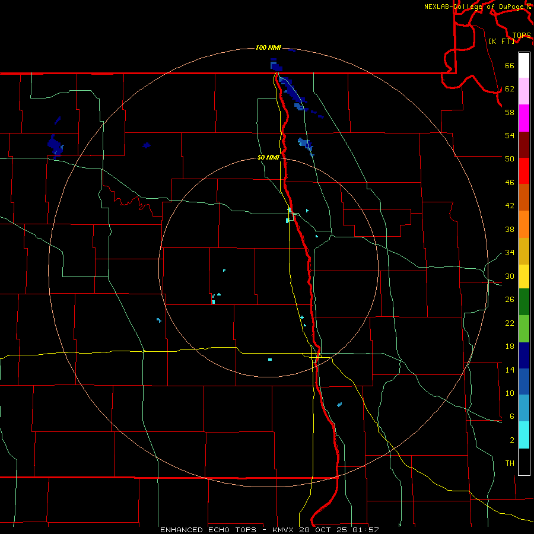Click the light blue 14 kft swatch

[x=524, y=408]
